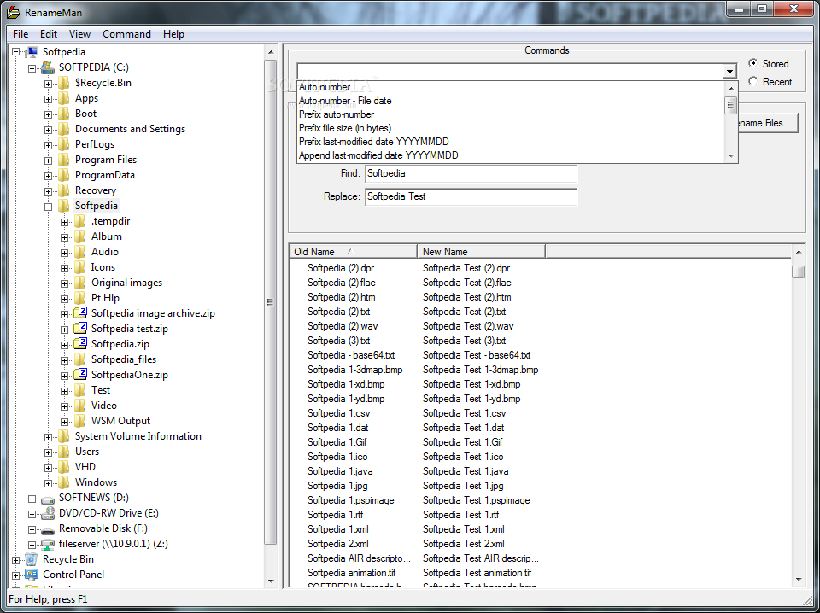
Task: Expand the System Volume Information node
Action: tap(48, 437)
